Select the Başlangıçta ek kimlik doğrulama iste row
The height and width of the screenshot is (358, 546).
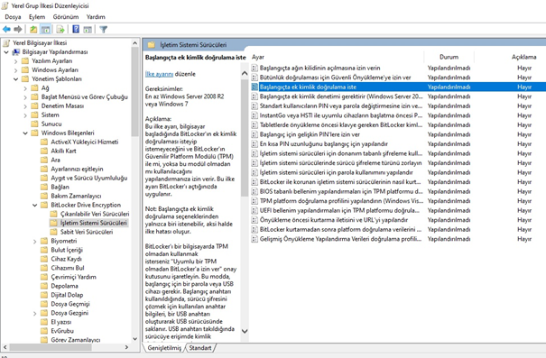398,87
